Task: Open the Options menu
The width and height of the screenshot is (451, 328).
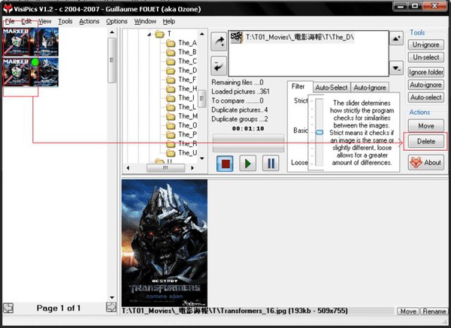Action: point(117,21)
